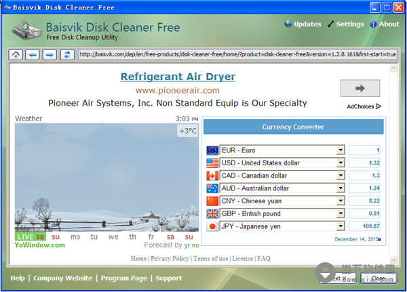The height and width of the screenshot is (292, 407).
Task: Click the scrollbar down arrow
Action: point(393,259)
